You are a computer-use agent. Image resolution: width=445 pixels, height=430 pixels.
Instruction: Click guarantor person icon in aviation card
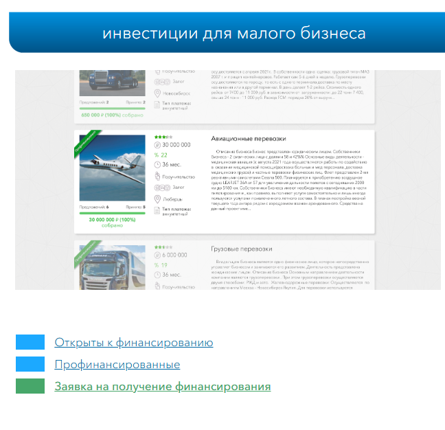pos(157,177)
